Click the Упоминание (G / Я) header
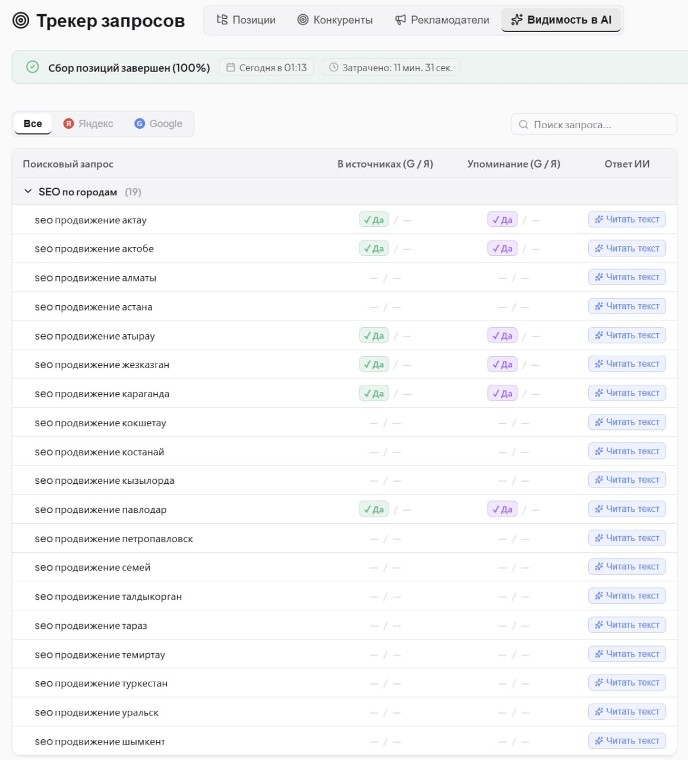 pyautogui.click(x=513, y=164)
